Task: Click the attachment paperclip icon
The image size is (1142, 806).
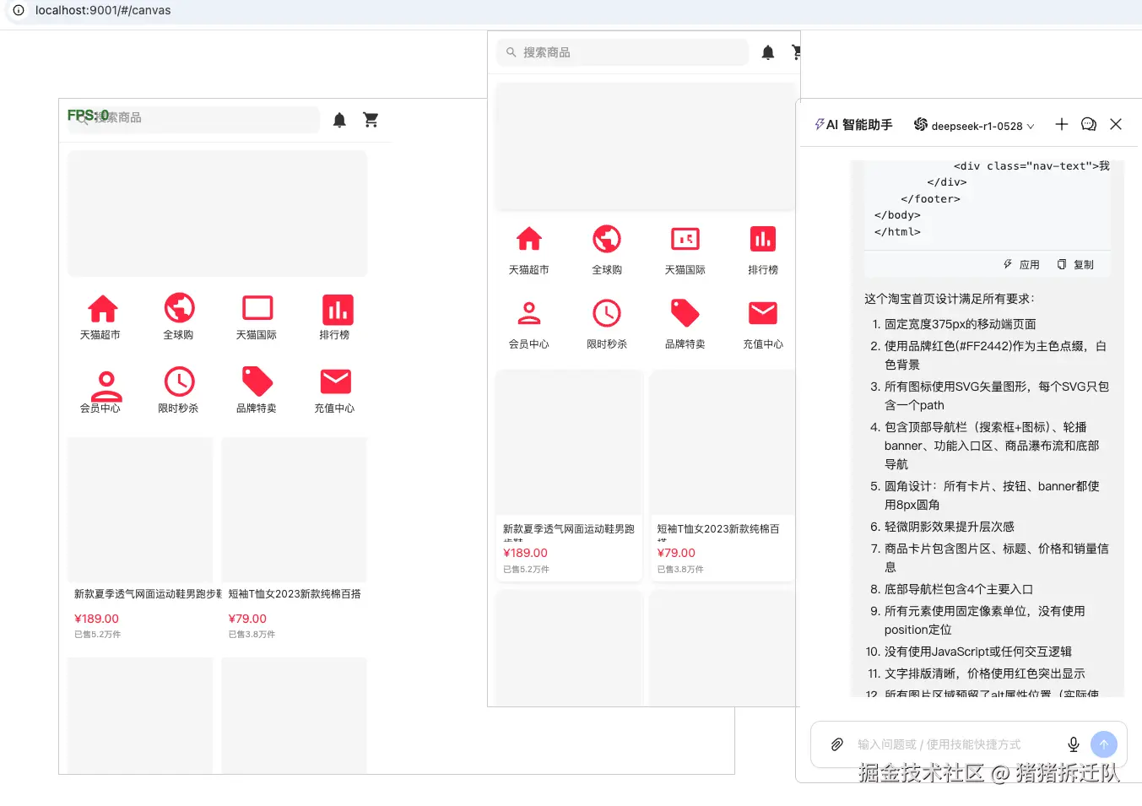Action: [x=836, y=744]
